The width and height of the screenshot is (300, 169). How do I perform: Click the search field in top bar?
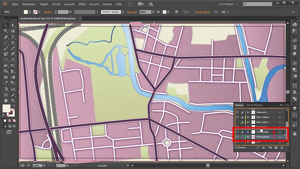click(x=257, y=4)
